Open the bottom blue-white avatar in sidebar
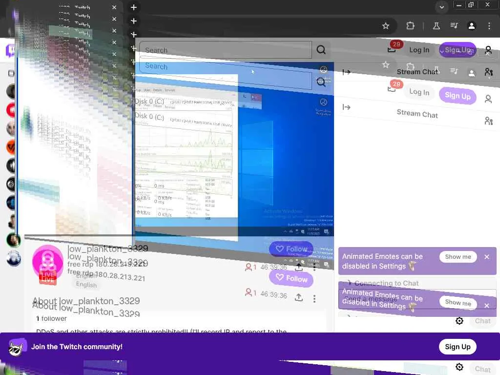The width and height of the screenshot is (500, 375). point(13,258)
